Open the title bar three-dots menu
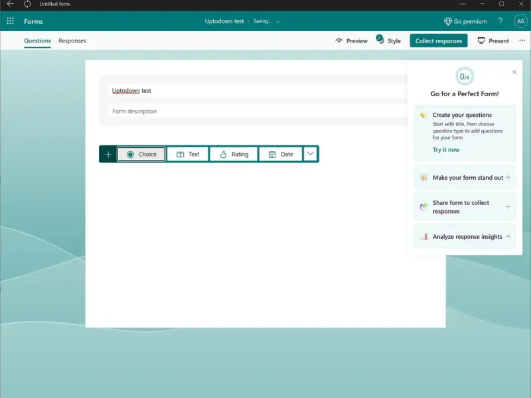Screen dimensions: 531x398 (463, 4)
